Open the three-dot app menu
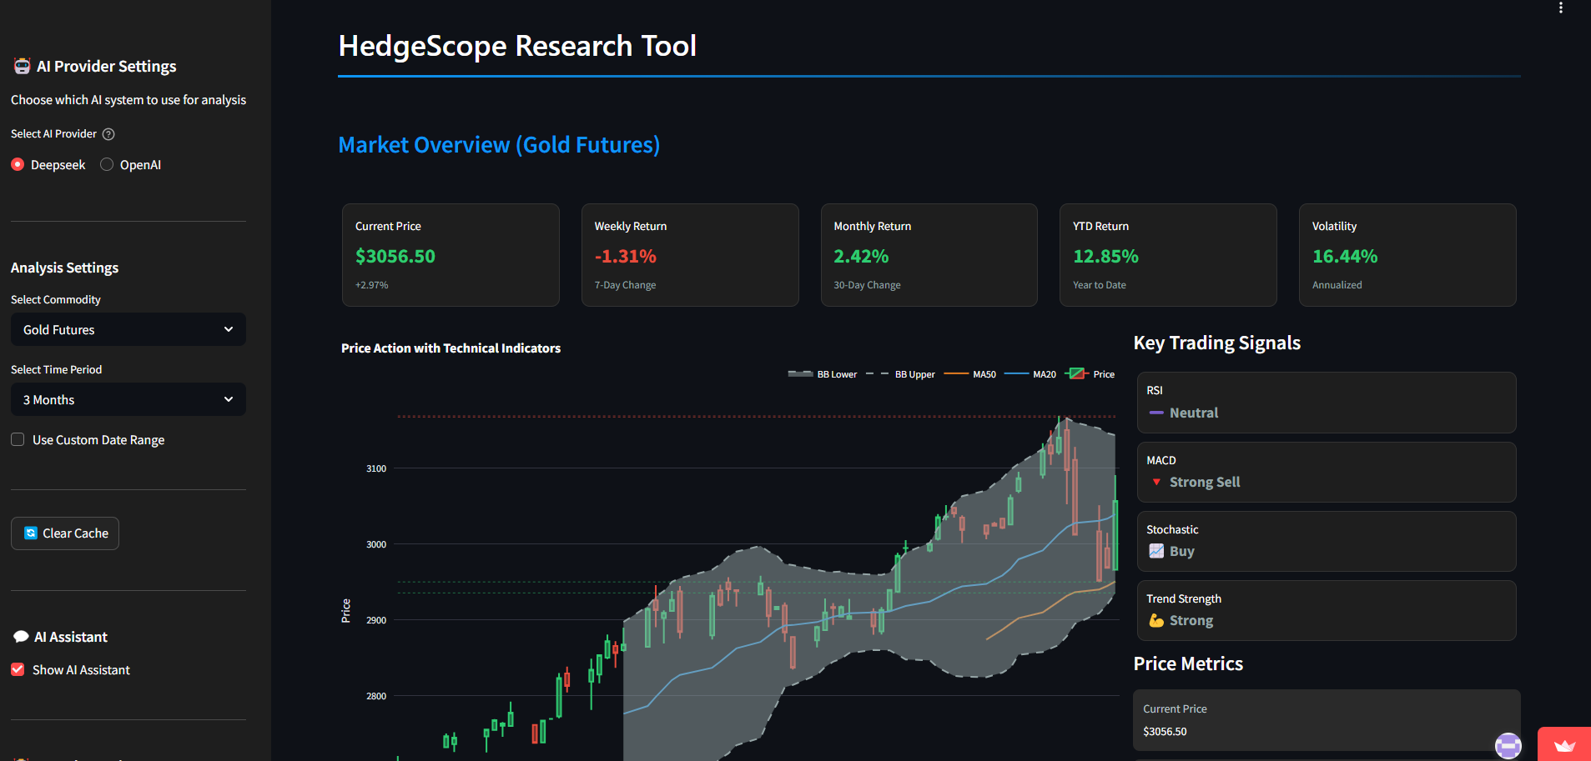 click(1560, 8)
